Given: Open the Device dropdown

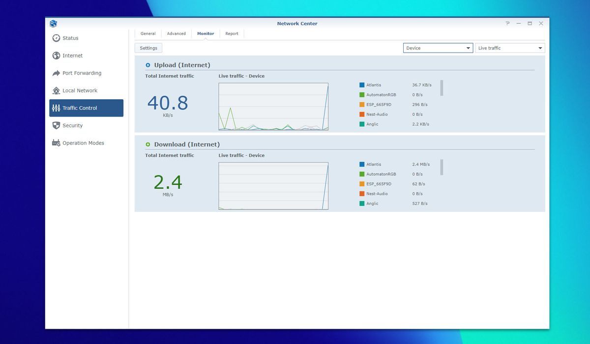Looking at the screenshot, I should click(438, 48).
